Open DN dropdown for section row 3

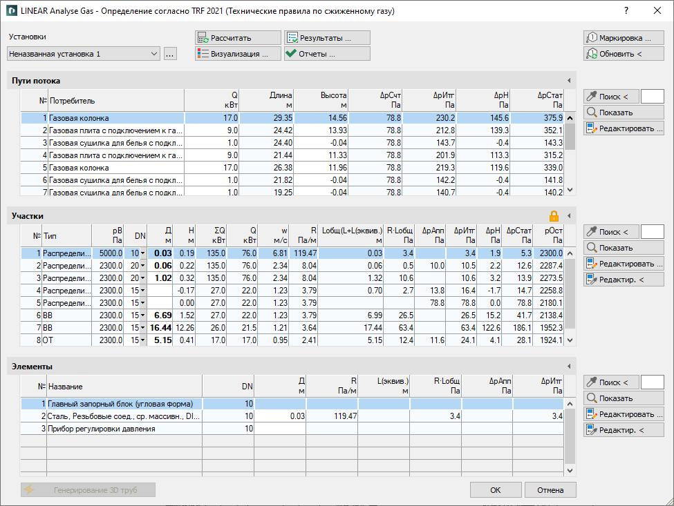[x=142, y=278]
